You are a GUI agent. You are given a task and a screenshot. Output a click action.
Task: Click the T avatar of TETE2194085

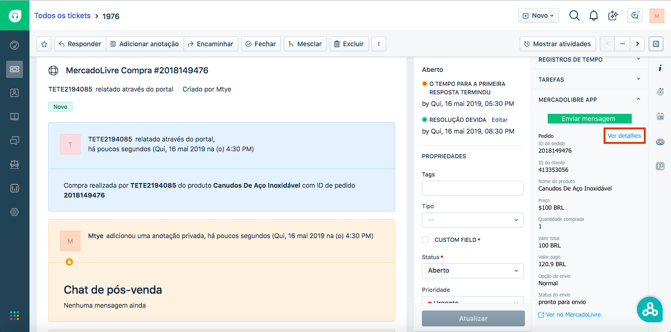[70, 144]
